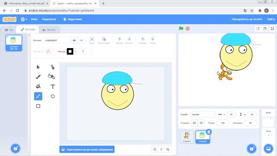Screen dimensions: 277x156
Task: Open the Tutorials menu item
Action: click(x=72, y=19)
